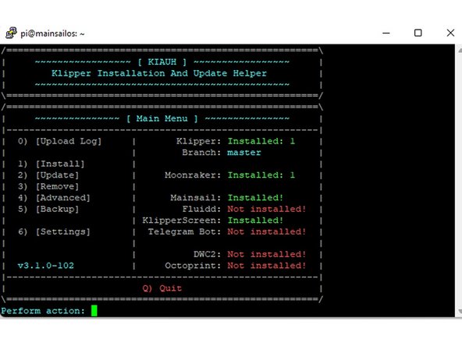Click the green cursor at 'Perform action:' prompt
This screenshot has height=346, width=462.
[x=94, y=311]
